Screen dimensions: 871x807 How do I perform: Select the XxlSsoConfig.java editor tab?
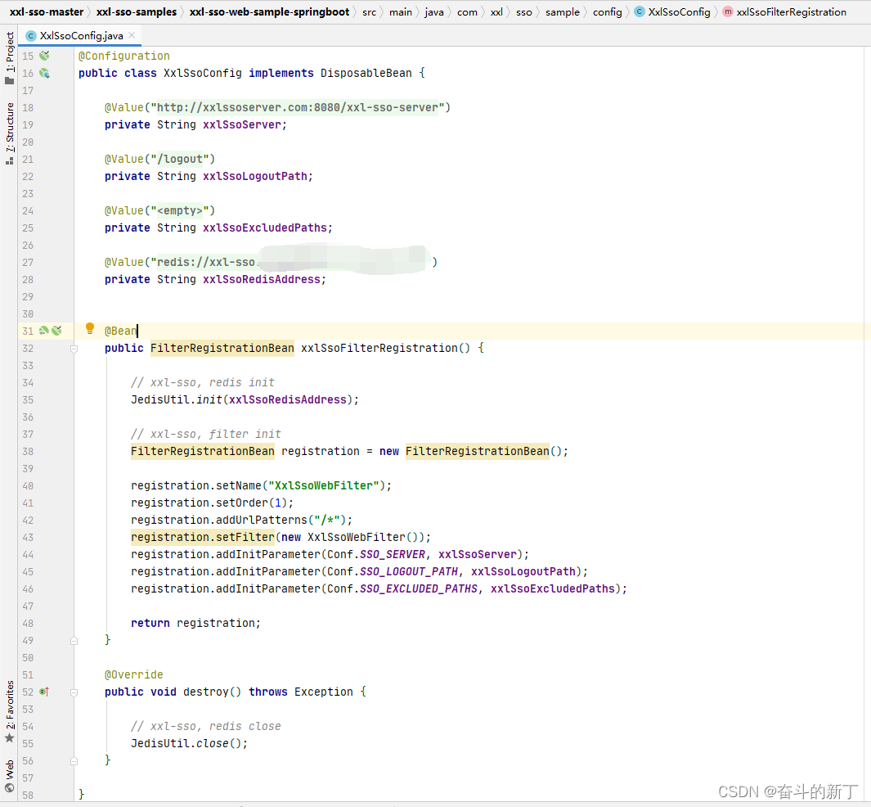(x=80, y=35)
